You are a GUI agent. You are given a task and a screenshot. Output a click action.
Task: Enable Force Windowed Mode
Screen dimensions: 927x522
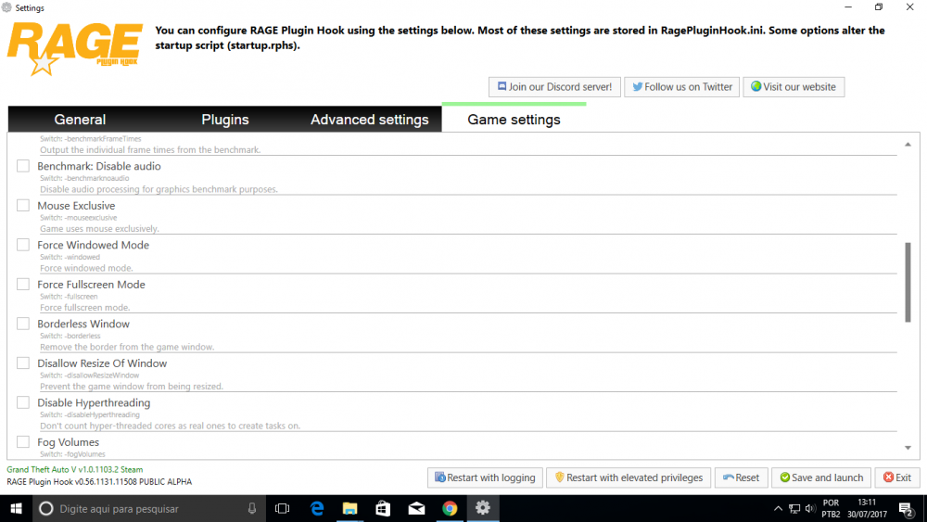pos(23,245)
